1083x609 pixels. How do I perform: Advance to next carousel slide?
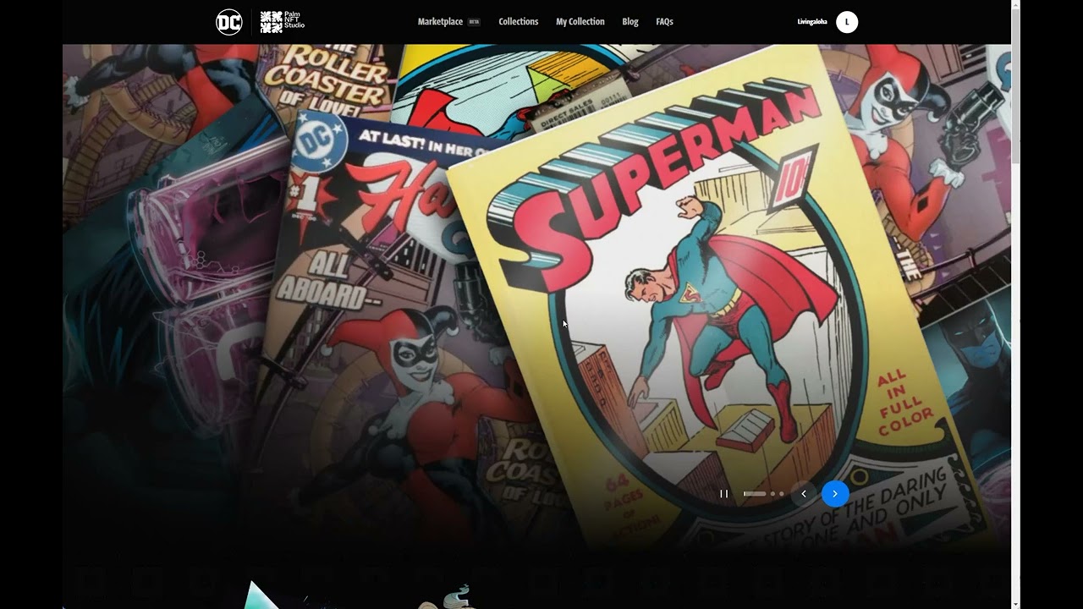835,494
